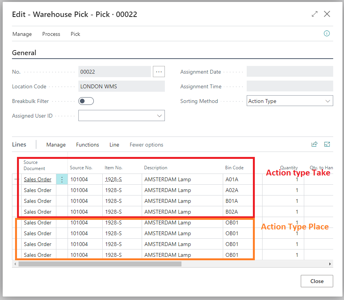The width and height of the screenshot is (344, 300).
Task: Click the left scrollbar arrow
Action: click(15, 264)
